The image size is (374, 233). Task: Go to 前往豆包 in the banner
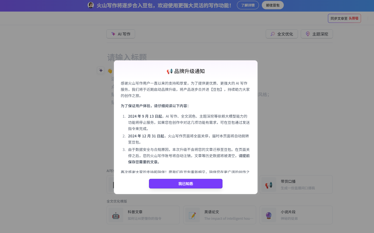click(x=273, y=5)
